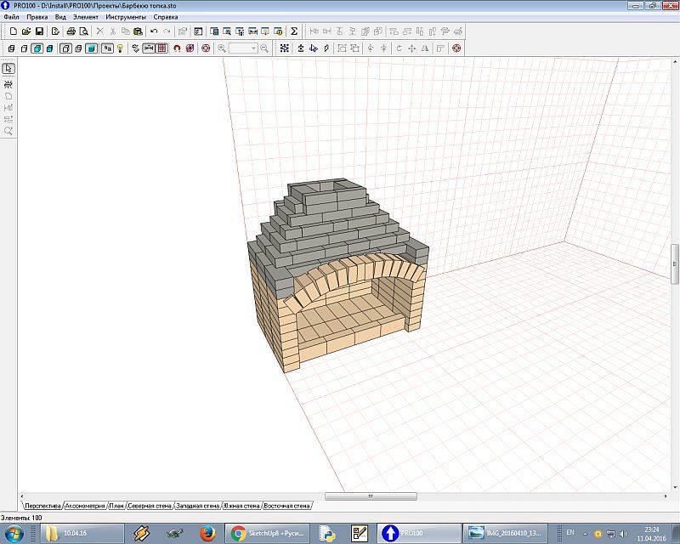Click the Save project diskette icon
This screenshot has height=544, width=680.
point(39,31)
